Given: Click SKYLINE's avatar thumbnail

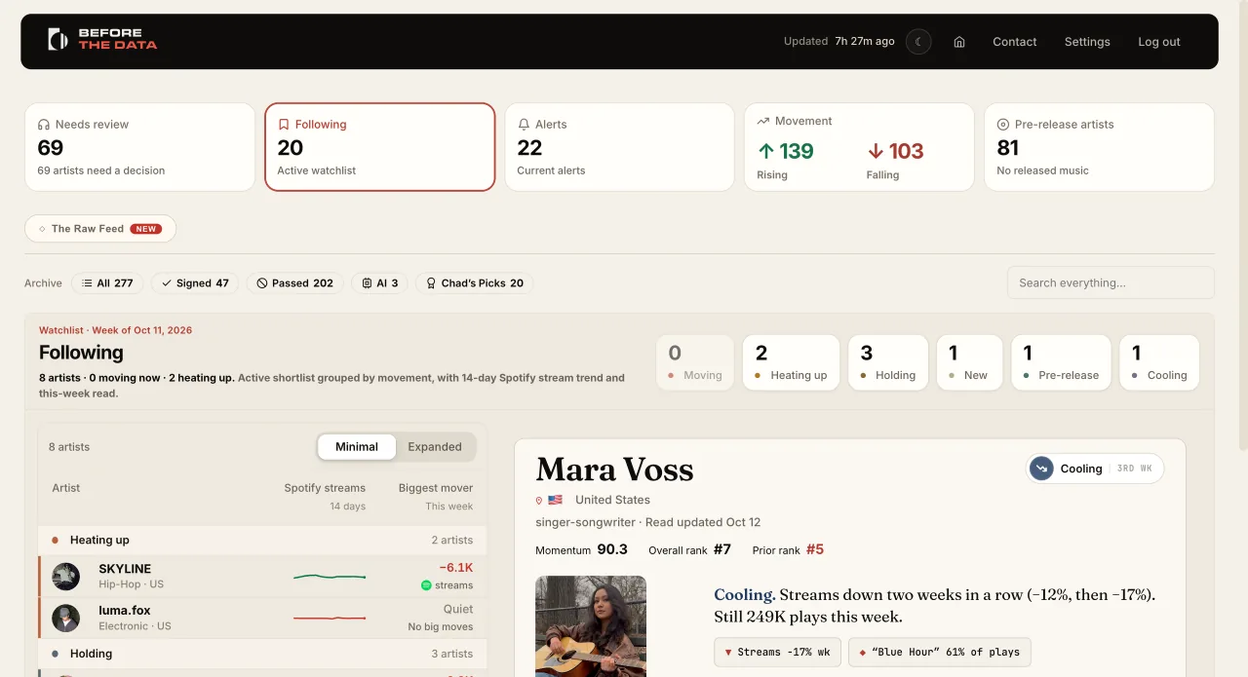Looking at the screenshot, I should (x=66, y=577).
